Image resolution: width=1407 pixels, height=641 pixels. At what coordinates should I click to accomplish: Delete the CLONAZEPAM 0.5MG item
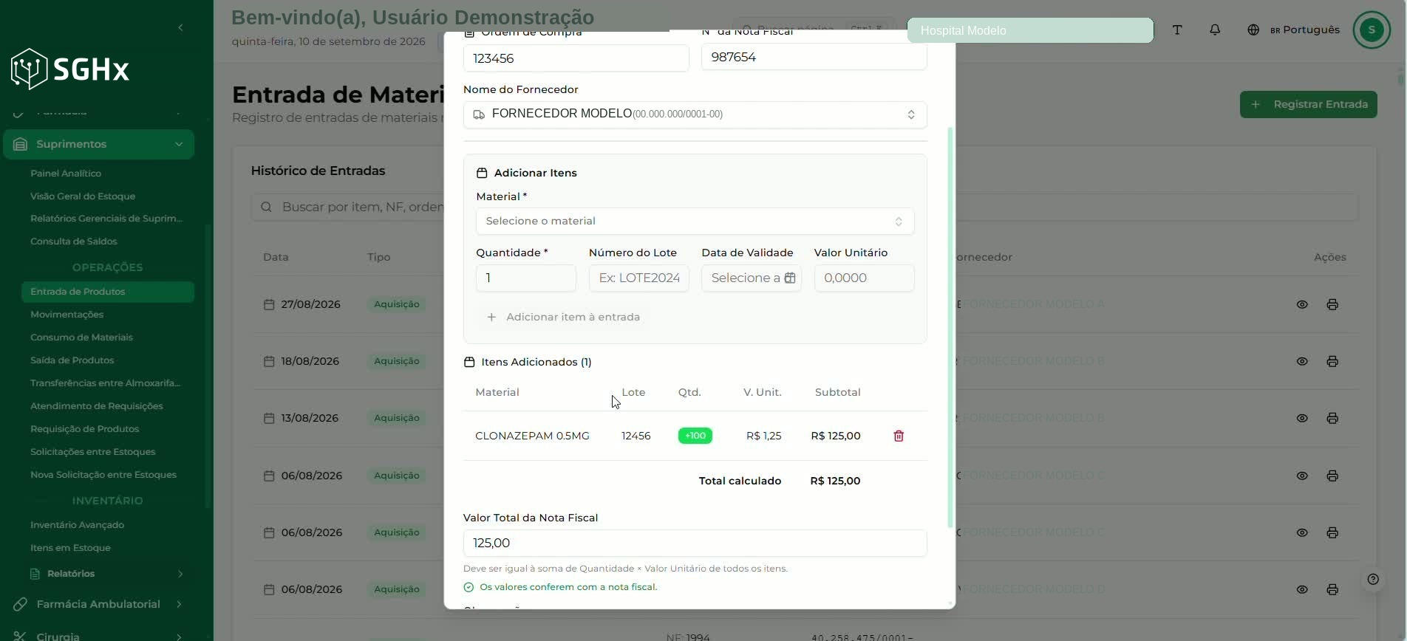899,436
